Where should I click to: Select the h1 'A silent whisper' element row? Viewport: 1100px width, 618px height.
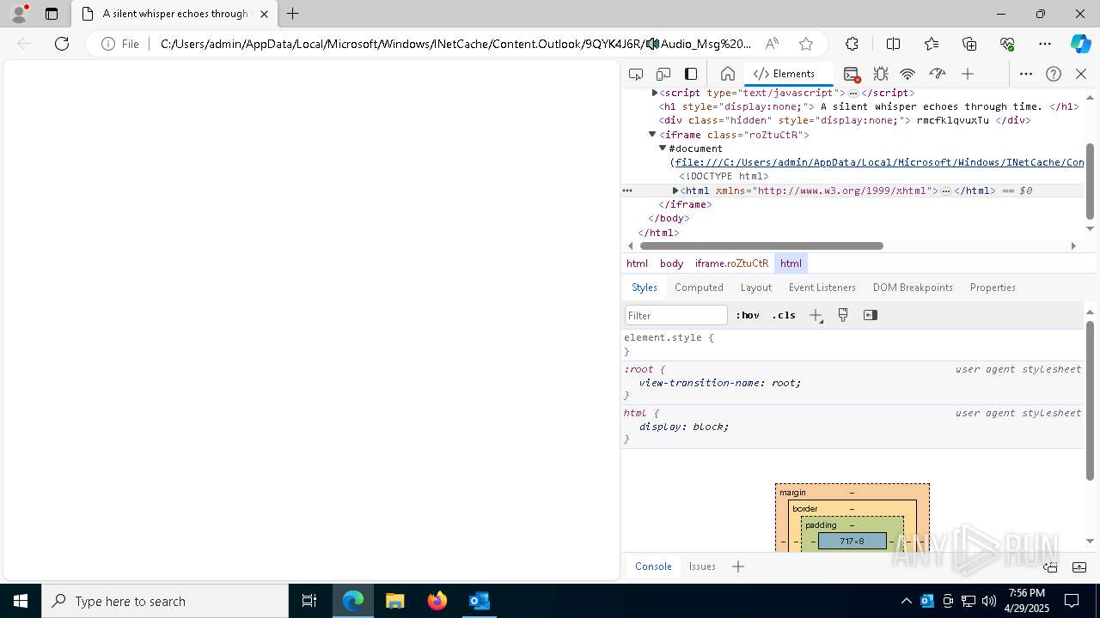pos(869,106)
